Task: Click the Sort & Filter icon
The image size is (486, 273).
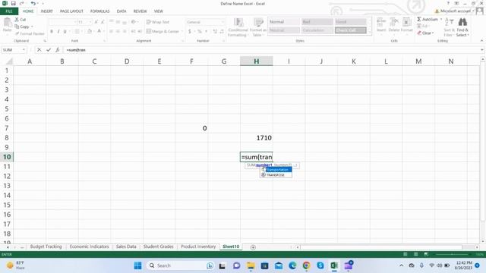Action: 449,22
